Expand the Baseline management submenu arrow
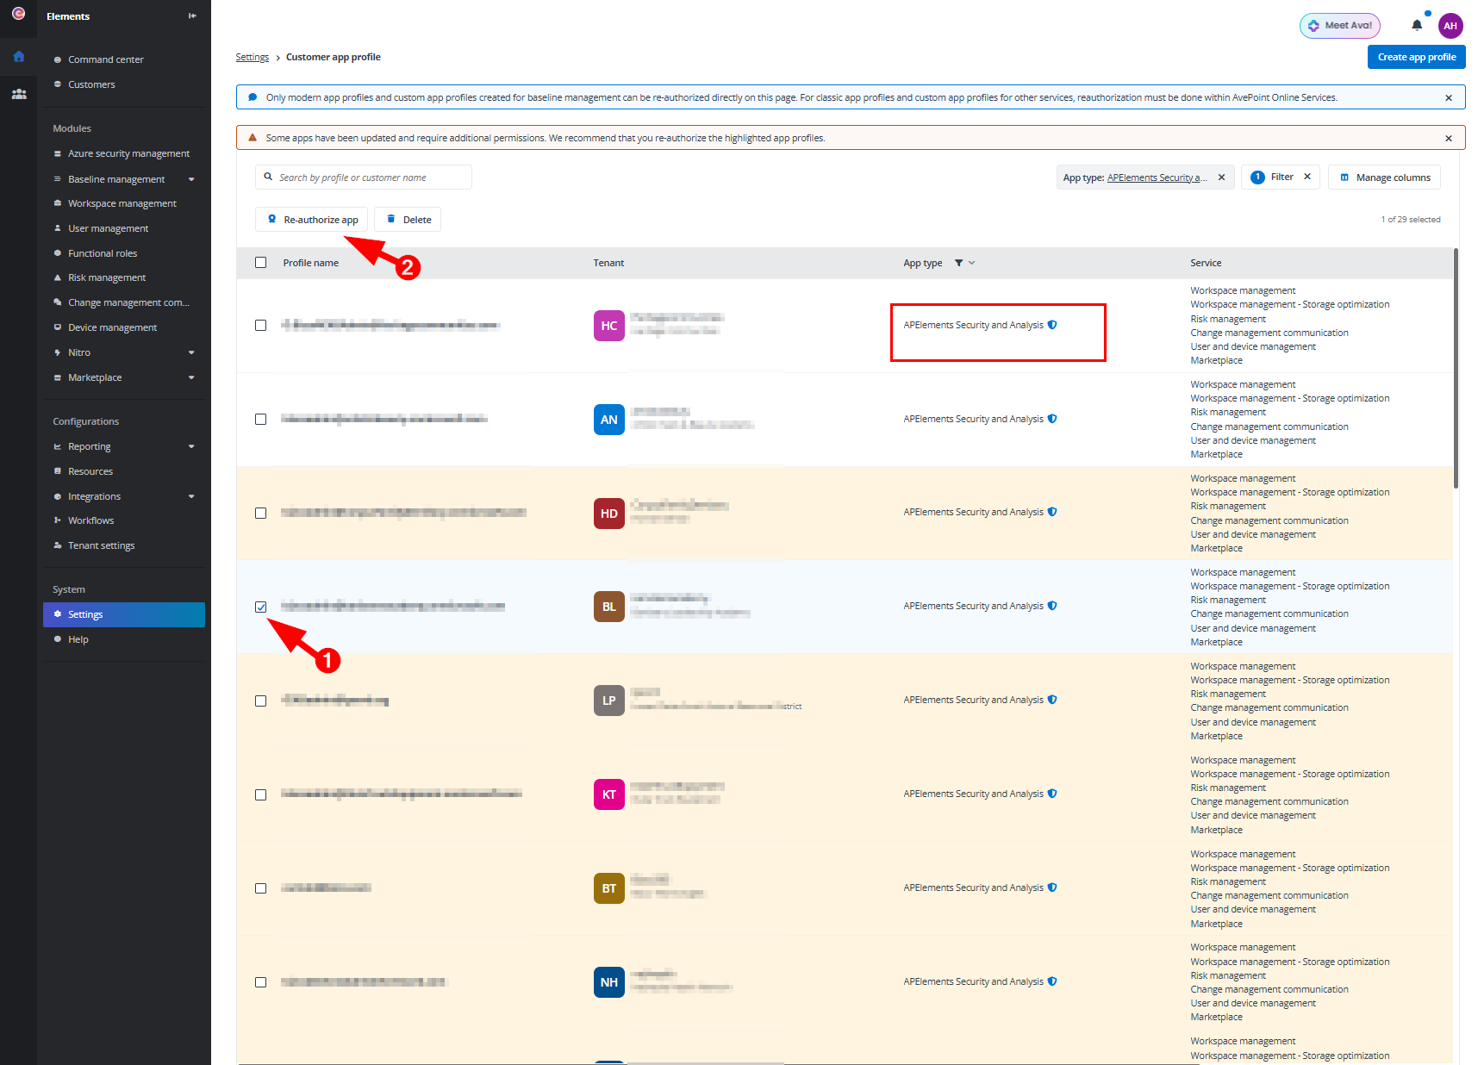This screenshot has width=1478, height=1065. (191, 179)
